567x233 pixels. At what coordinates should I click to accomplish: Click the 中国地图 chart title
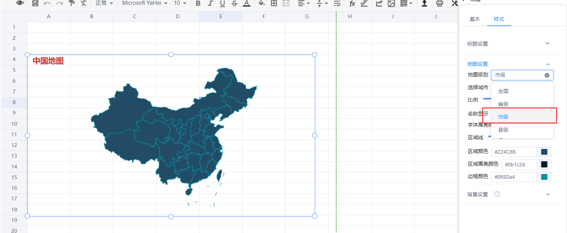(48, 61)
